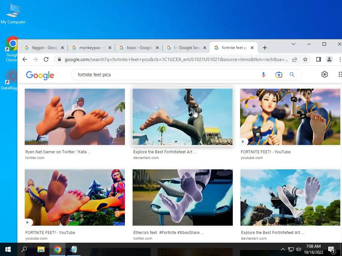342x256 pixels.
Task: Switch to the bozo tab
Action: [139, 48]
